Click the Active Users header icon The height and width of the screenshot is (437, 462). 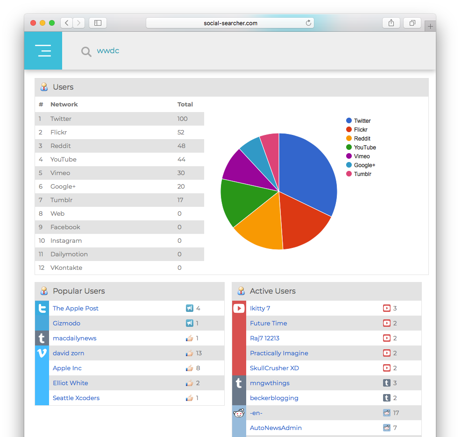point(241,291)
